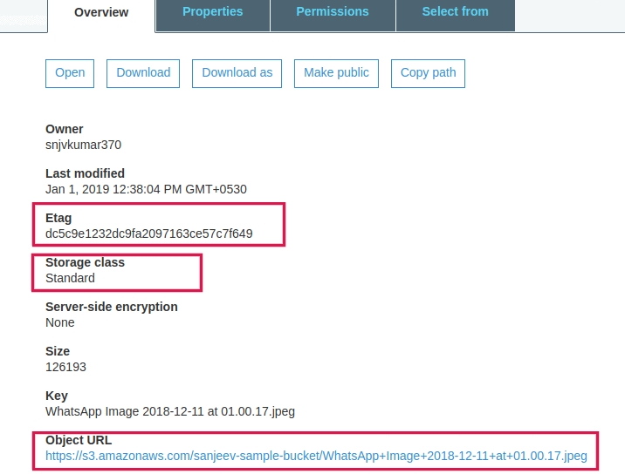This screenshot has height=474, width=625.
Task: Click the Etag heading label
Action: coord(58,218)
